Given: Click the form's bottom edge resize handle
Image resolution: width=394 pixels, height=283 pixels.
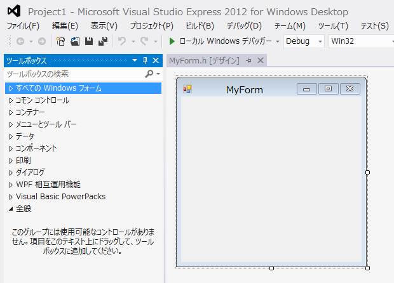Looking at the screenshot, I should 271,268.
